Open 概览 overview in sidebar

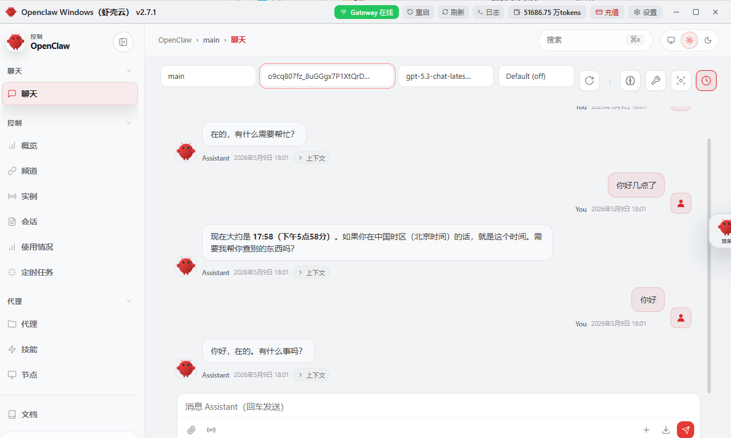tap(70, 146)
